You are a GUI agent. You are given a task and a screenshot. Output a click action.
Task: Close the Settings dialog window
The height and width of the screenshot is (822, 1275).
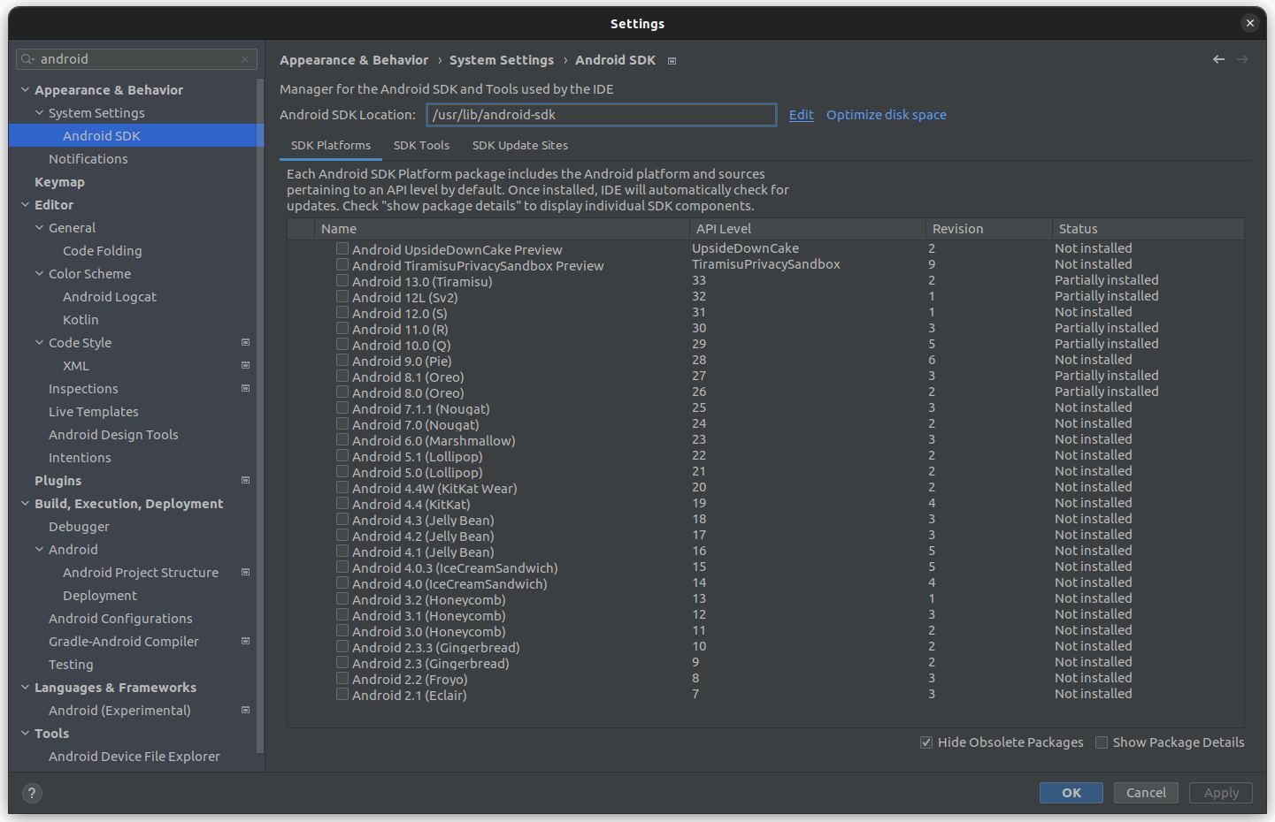click(1249, 23)
